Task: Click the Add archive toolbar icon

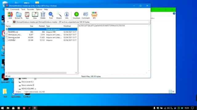Action: pyautogui.click(x=10, y=15)
